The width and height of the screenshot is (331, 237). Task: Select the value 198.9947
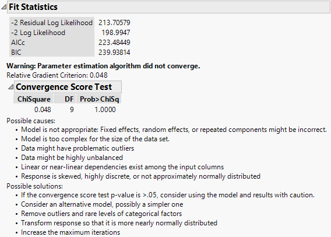(116, 33)
